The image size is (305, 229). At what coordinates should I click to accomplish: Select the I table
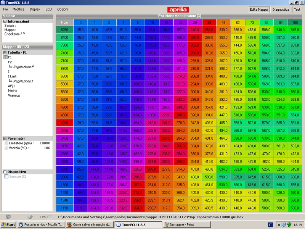click(x=9, y=72)
